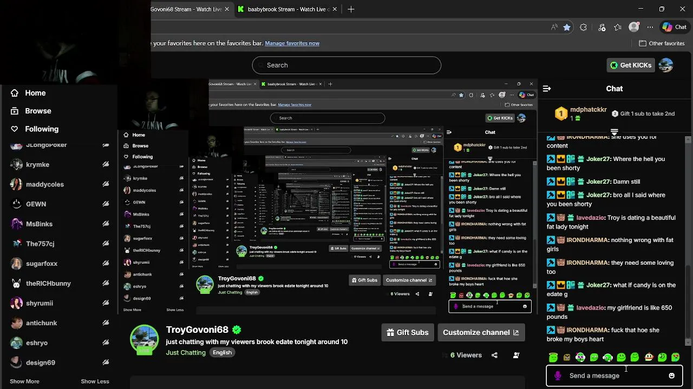Open browser Extensions puzzle icon
This screenshot has height=389, width=693.
pyautogui.click(x=583, y=27)
